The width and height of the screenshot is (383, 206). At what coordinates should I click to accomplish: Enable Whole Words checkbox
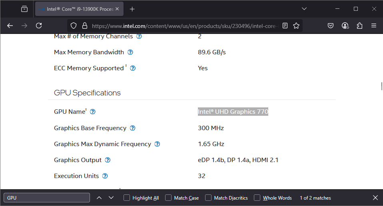tap(257, 198)
